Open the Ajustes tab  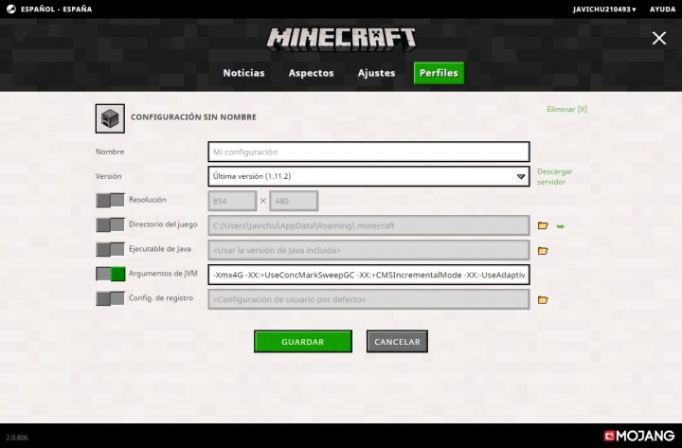click(x=376, y=73)
